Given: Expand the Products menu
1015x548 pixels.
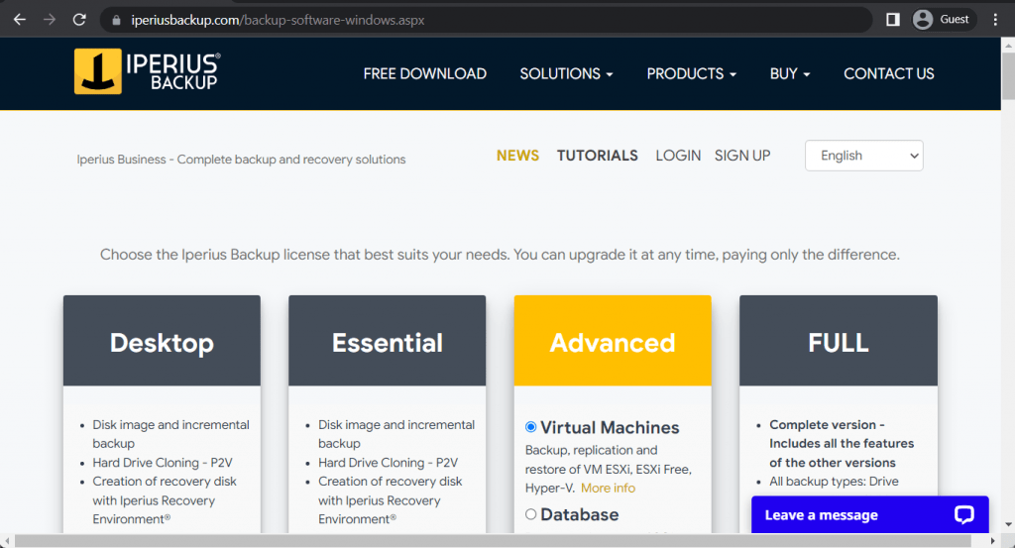Looking at the screenshot, I should [x=691, y=73].
